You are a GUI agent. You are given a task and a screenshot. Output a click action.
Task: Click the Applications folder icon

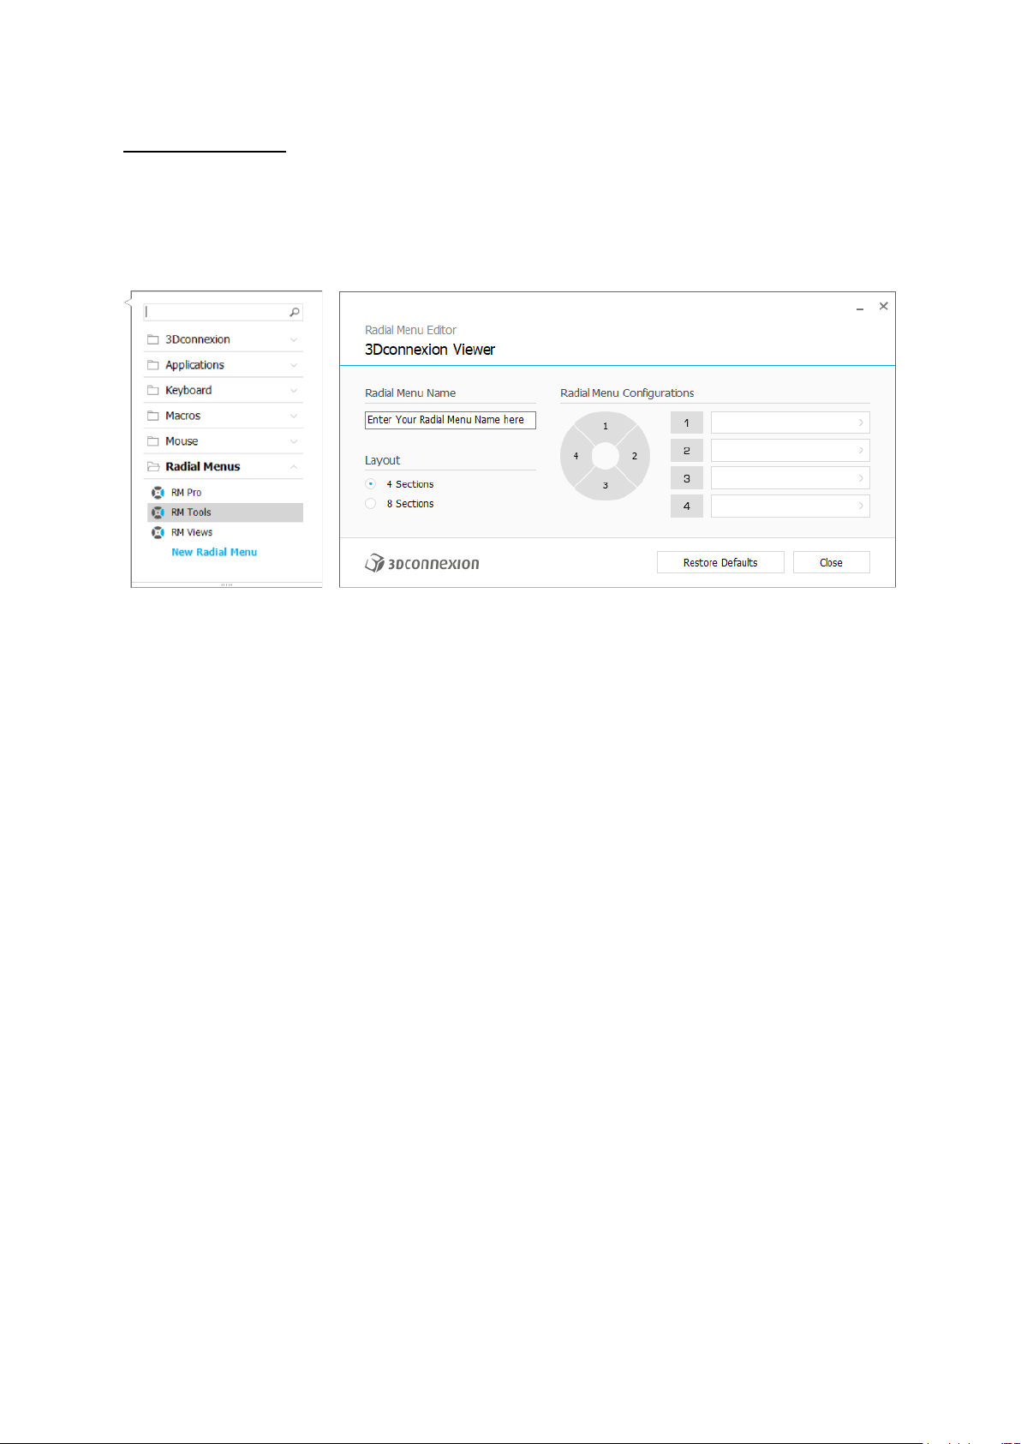153,365
